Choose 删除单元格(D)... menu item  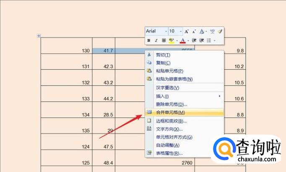185,104
